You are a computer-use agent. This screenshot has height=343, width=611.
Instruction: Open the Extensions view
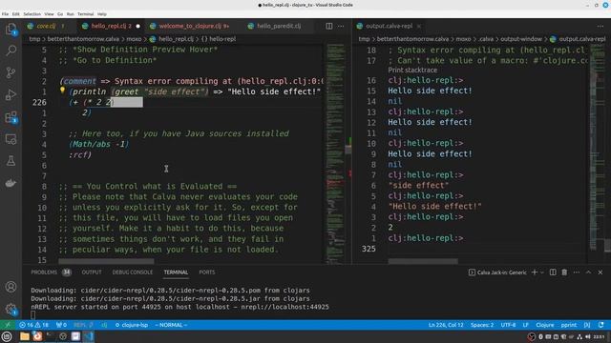click(x=11, y=116)
